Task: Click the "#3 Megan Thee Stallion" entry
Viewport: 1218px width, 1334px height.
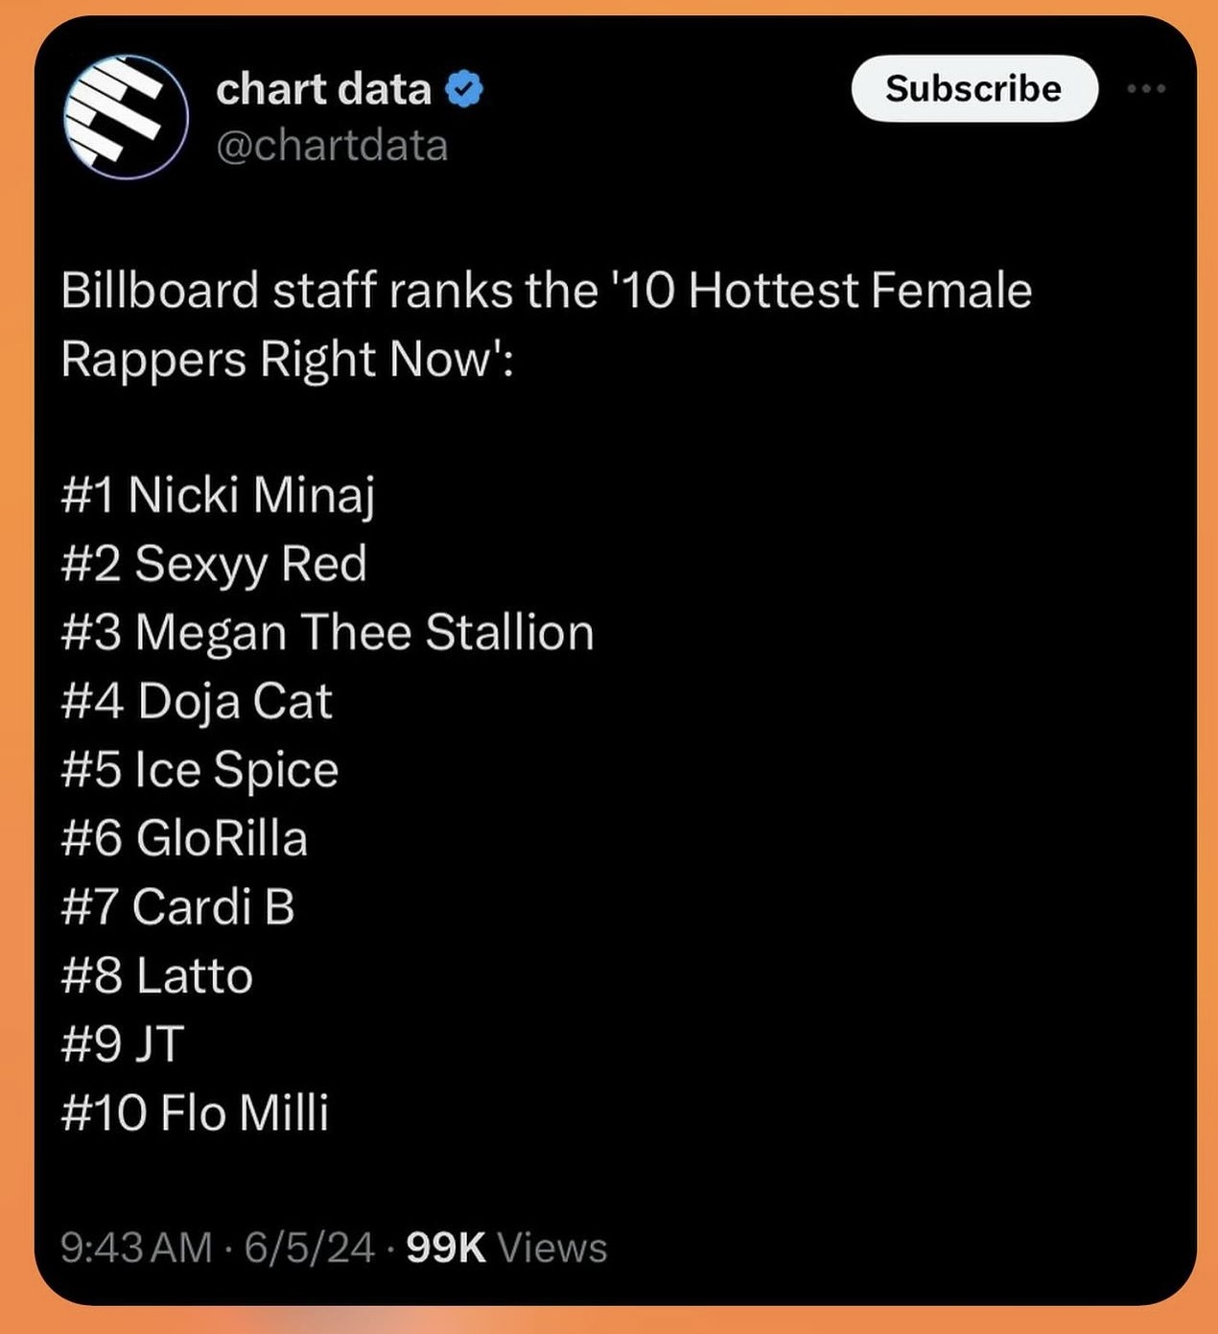Action: click(x=327, y=633)
